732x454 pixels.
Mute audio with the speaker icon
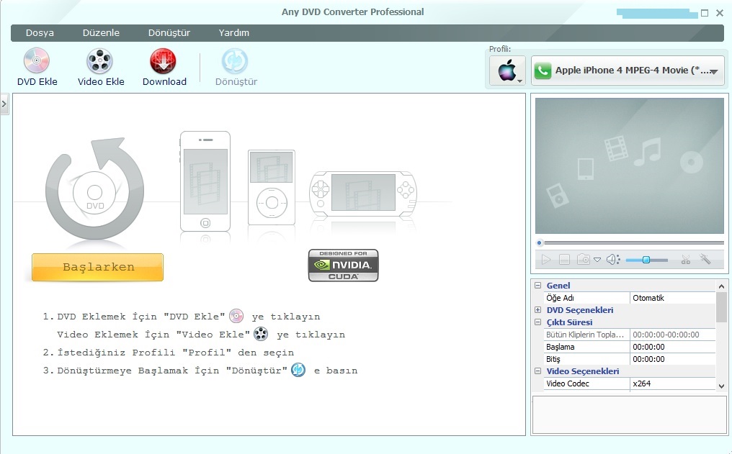point(612,260)
